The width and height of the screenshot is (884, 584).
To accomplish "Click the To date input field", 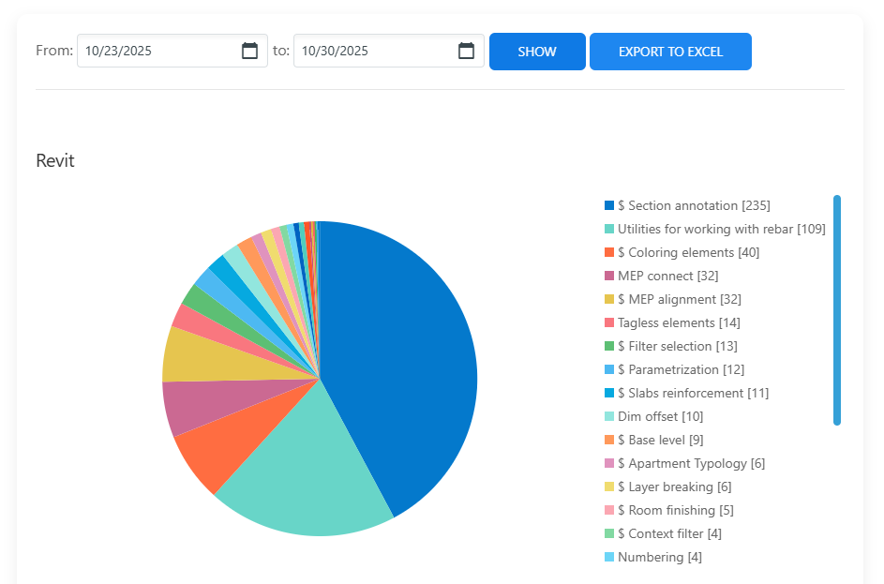I will [x=372, y=52].
